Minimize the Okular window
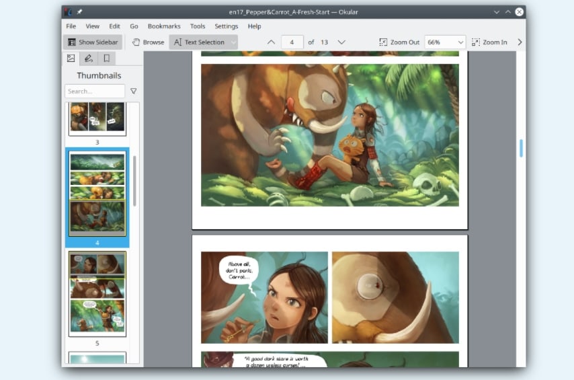574x380 pixels. click(497, 12)
